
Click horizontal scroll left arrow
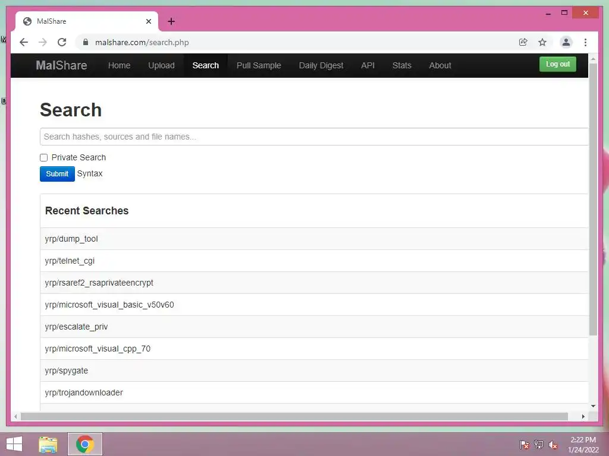15,416
